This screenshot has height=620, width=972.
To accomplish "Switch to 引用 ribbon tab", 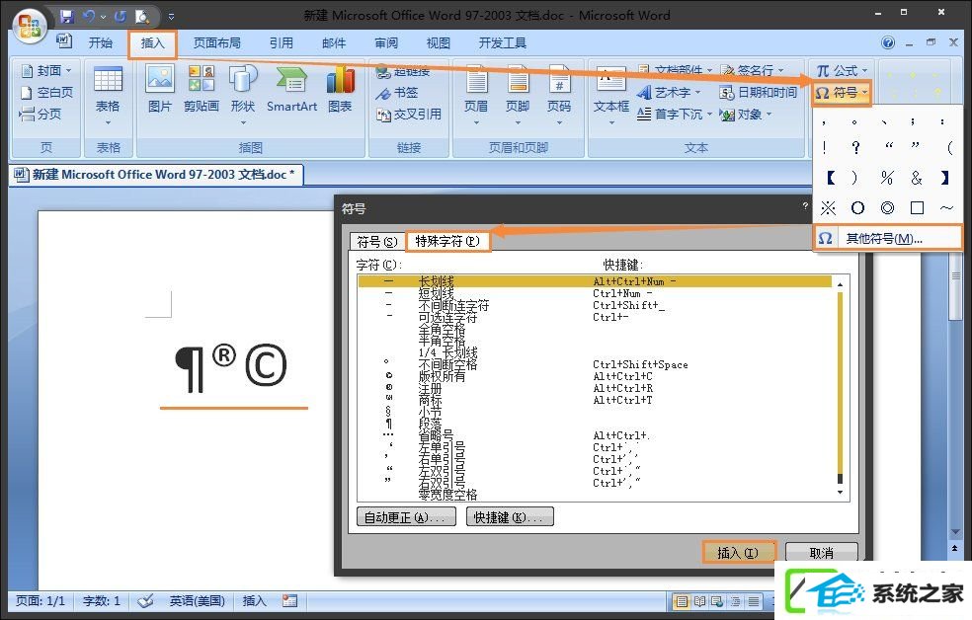I will (281, 42).
